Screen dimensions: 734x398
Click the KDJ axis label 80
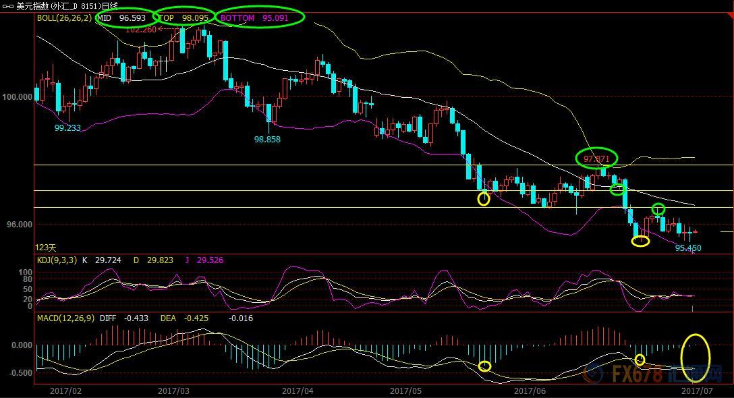(x=28, y=279)
